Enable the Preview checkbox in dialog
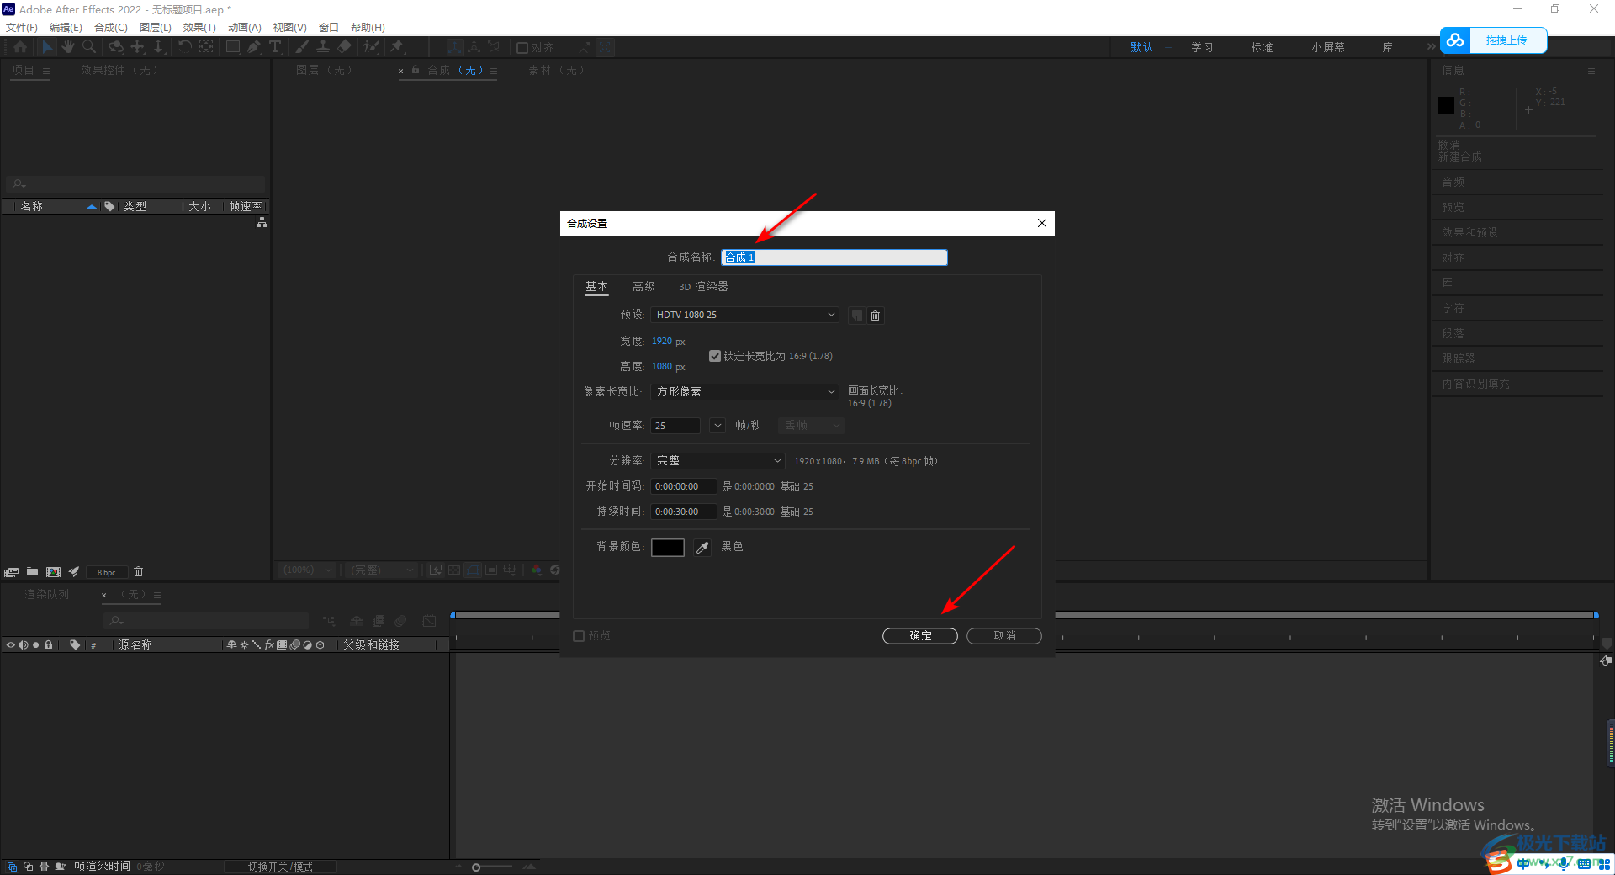 (x=579, y=636)
